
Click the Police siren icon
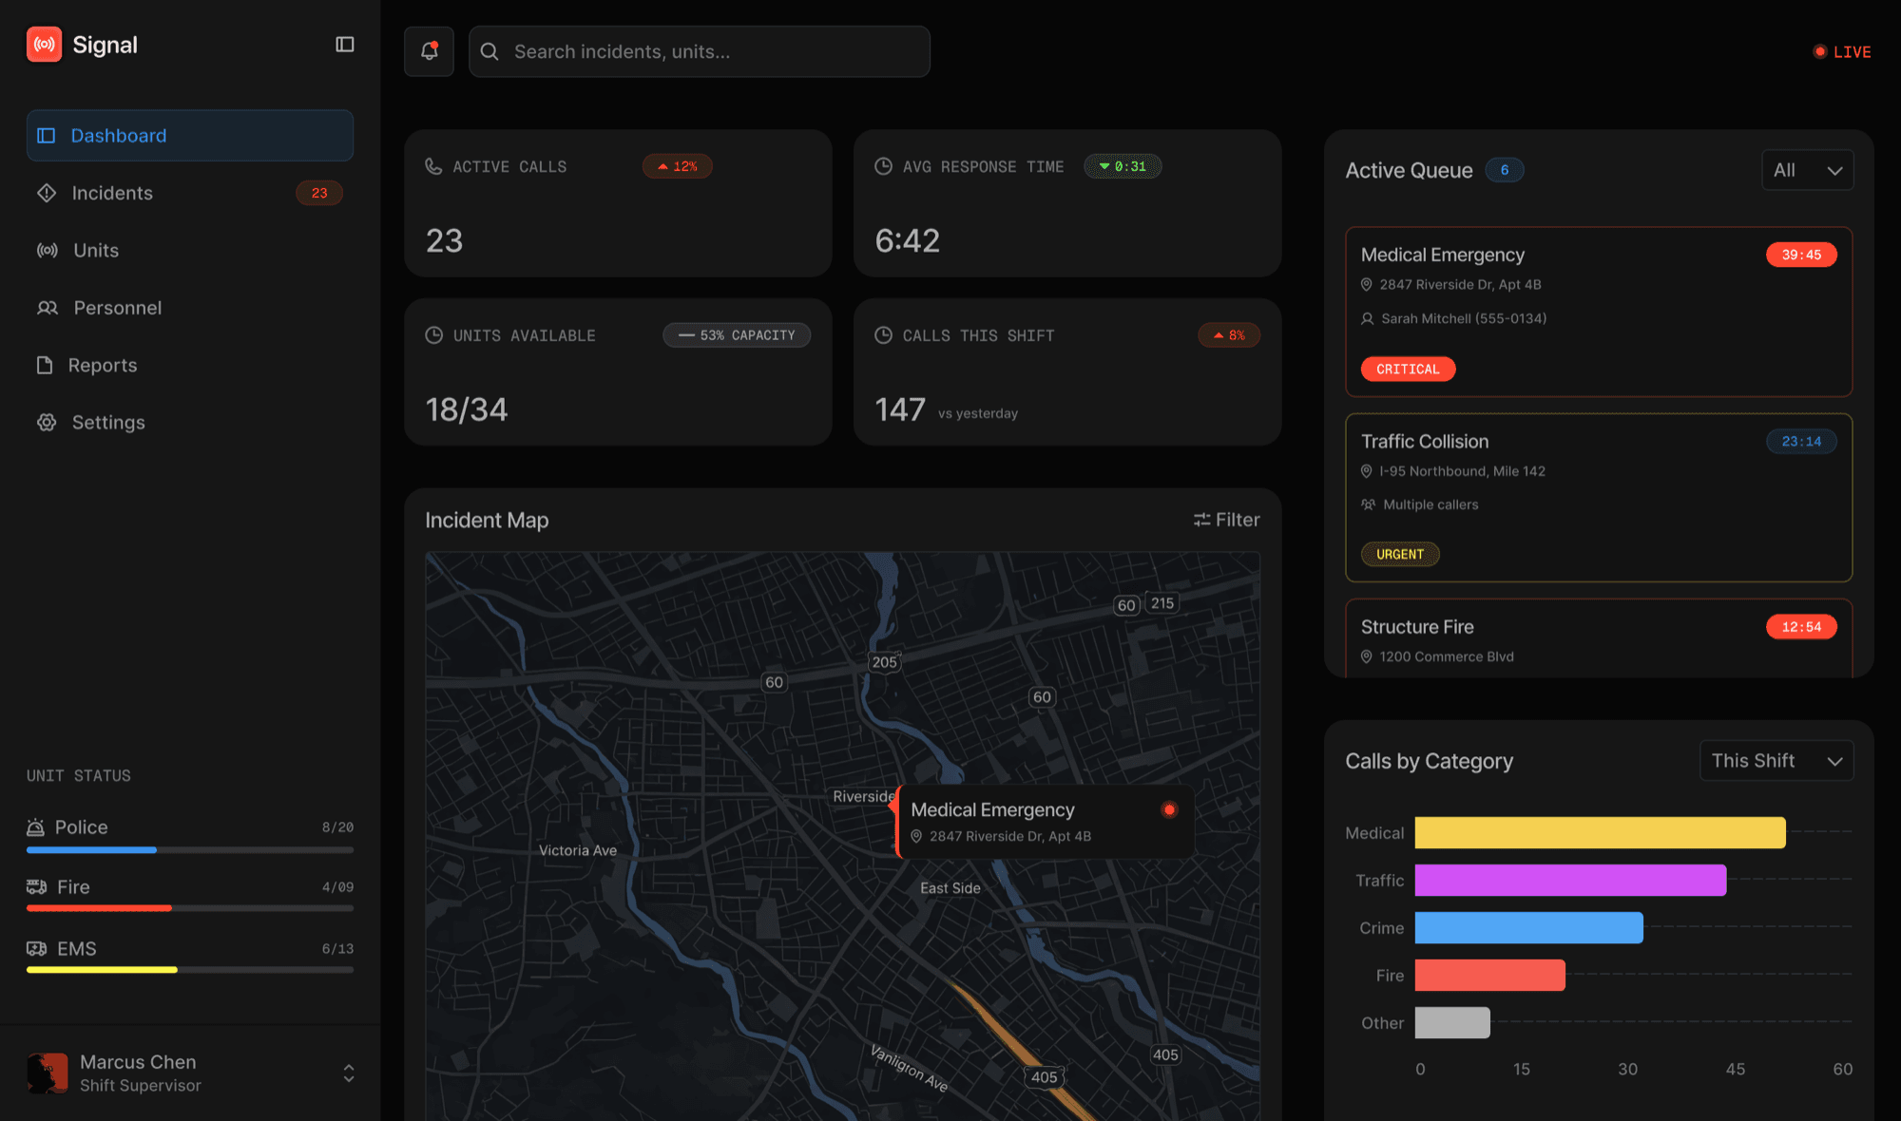[36, 827]
